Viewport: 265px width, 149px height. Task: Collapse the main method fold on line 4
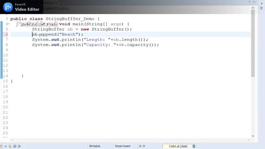(9, 24)
